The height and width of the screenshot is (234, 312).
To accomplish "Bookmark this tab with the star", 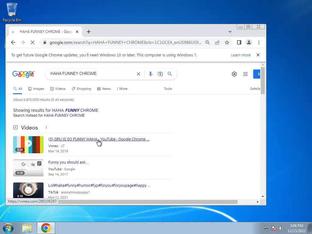I will click(x=227, y=42).
